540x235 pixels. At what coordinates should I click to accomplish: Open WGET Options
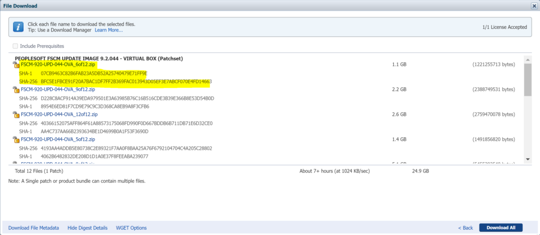(x=131, y=228)
